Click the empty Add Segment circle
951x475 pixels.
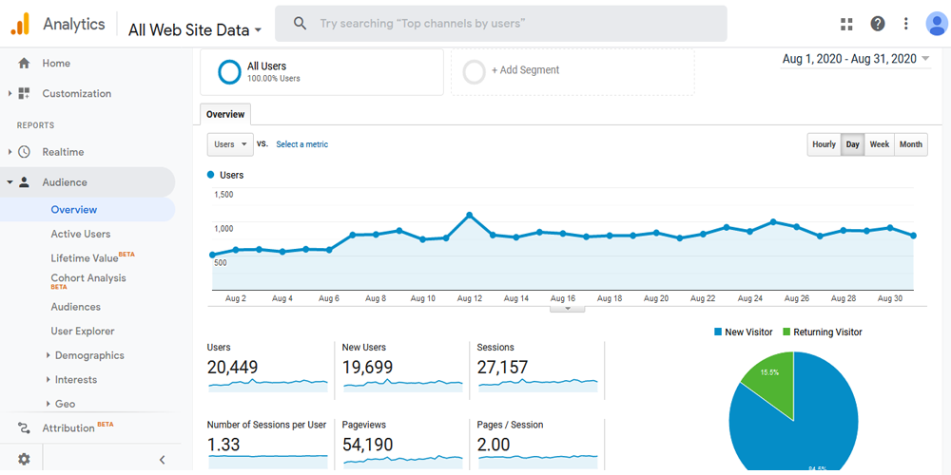point(474,72)
